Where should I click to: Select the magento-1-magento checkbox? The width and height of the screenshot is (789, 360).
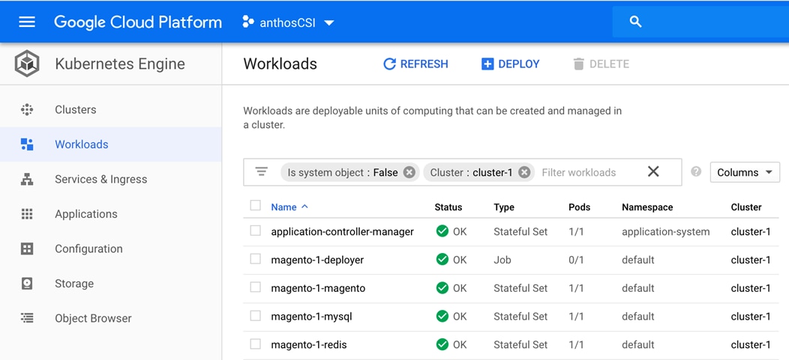pos(256,287)
